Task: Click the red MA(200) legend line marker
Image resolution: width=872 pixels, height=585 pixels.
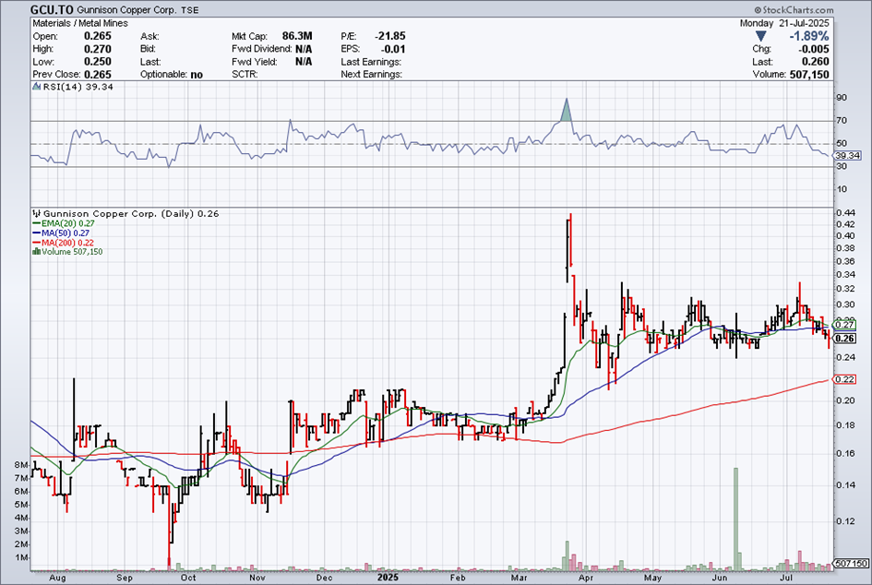Action: (x=37, y=243)
